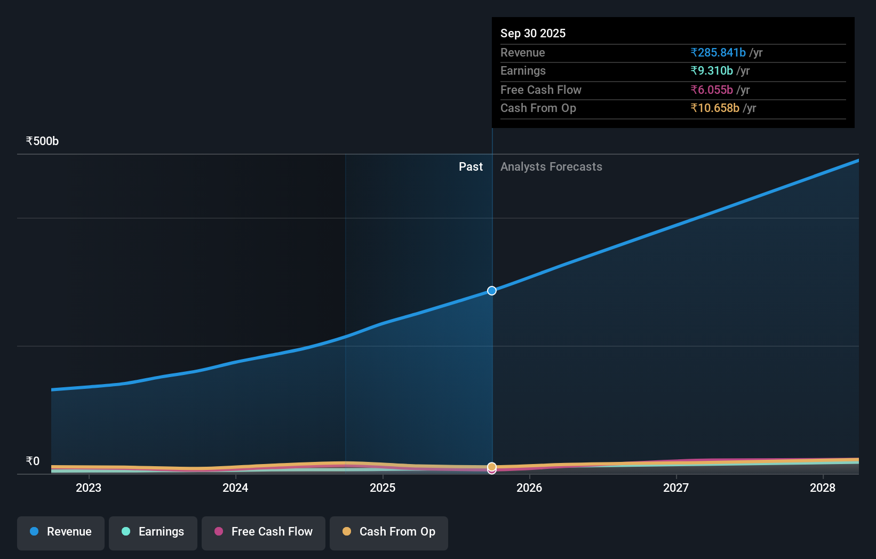Click the Free Cash Flow legend button
876x559 pixels.
[x=263, y=532]
